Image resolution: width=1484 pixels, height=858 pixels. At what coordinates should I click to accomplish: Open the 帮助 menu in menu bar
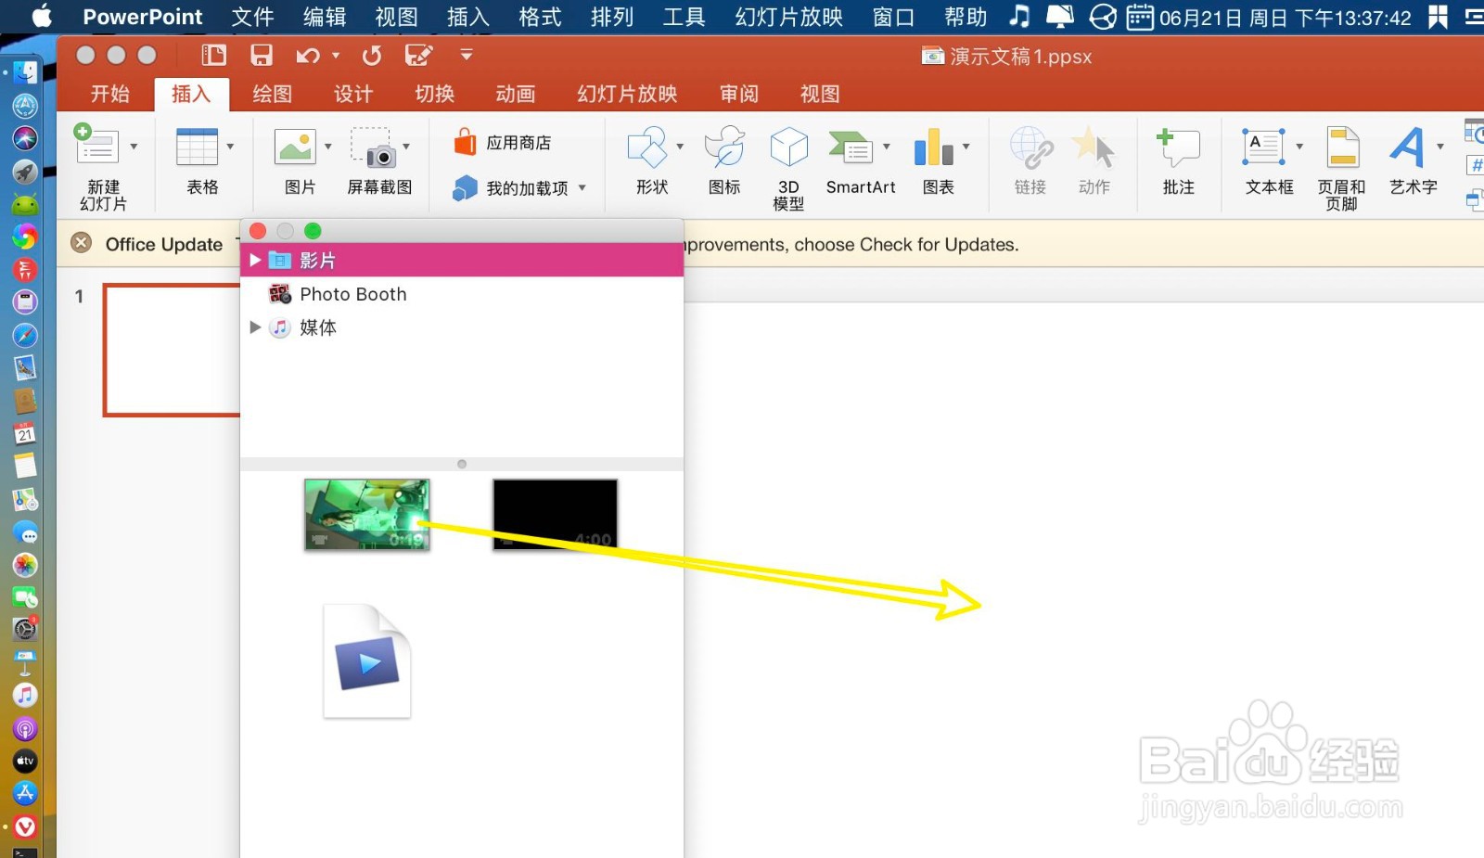point(966,17)
